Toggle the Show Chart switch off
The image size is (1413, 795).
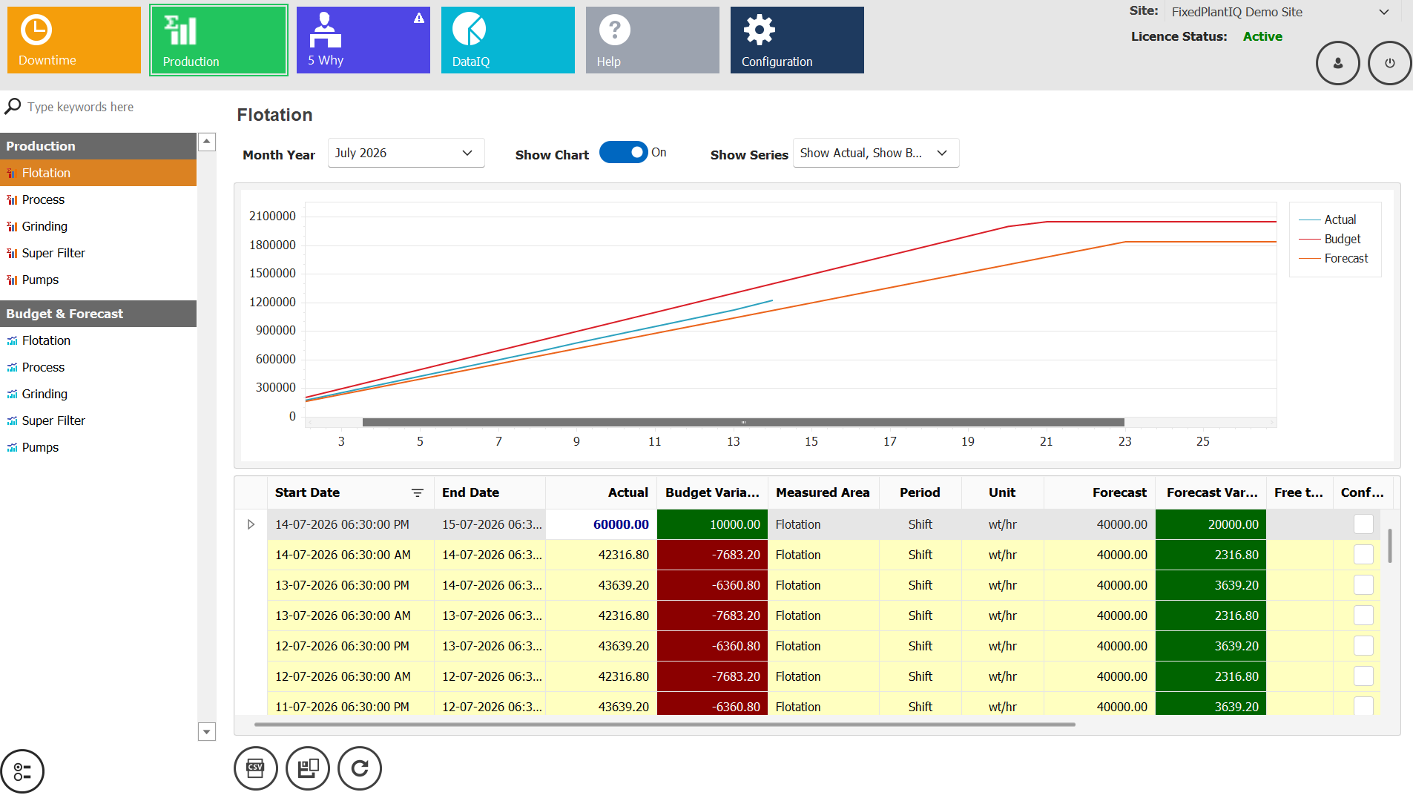coord(623,152)
